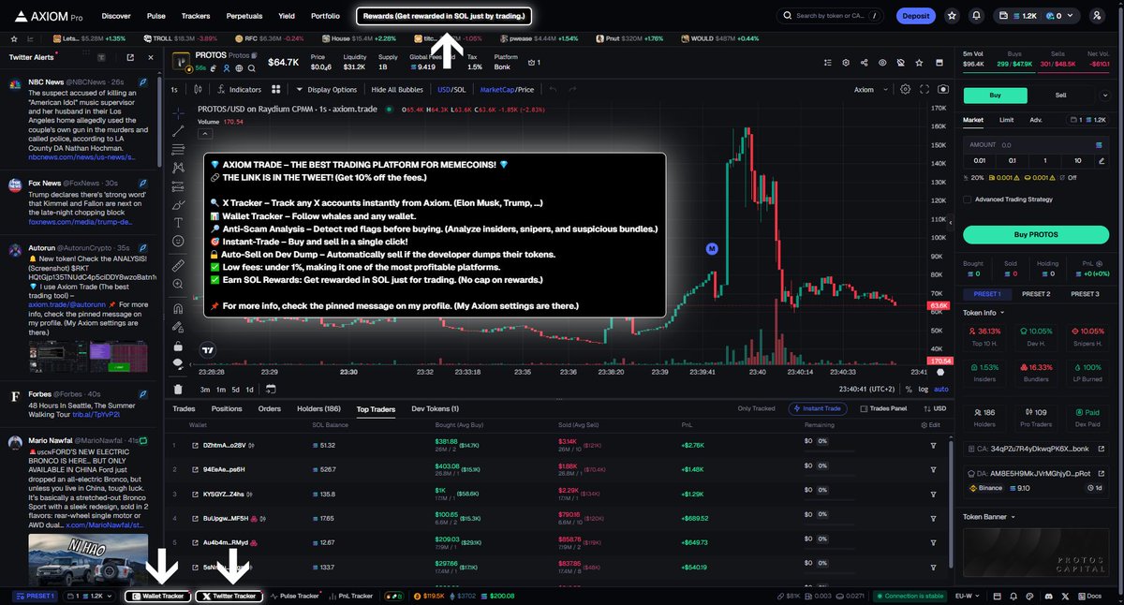Select the magnet mode tool on chart
Viewport: 1124px width, 605px height.
[178, 308]
